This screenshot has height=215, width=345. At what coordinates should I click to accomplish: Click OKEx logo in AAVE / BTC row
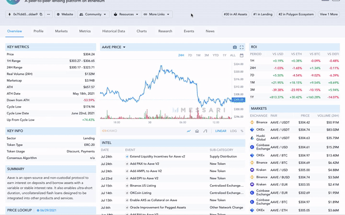click(x=252, y=155)
